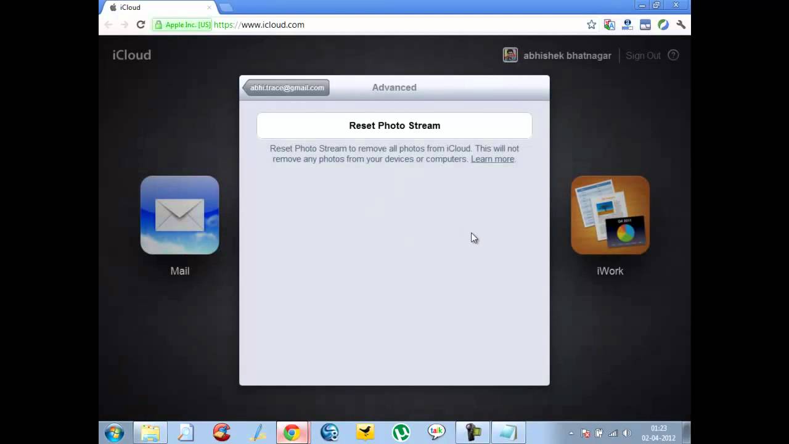Go back to abhi.trace@gmail.com account panel

click(286, 88)
